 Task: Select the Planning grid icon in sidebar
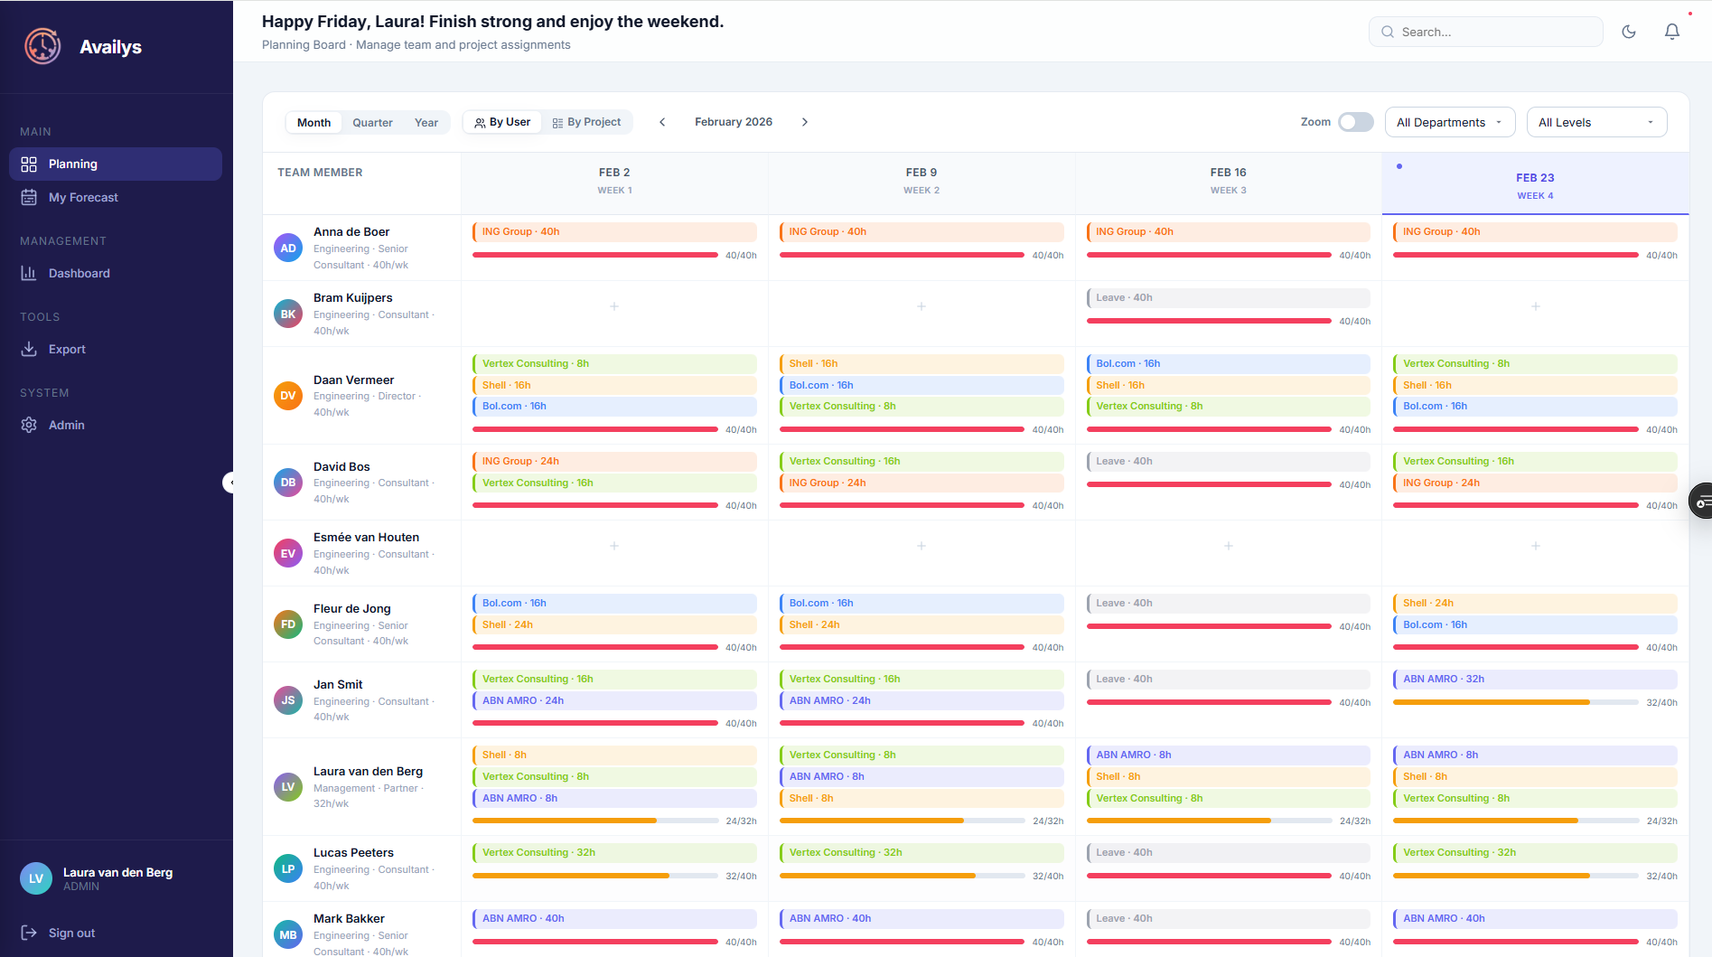[x=29, y=164]
